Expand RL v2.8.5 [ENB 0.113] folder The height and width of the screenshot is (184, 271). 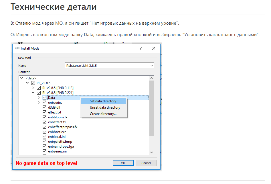(x=33, y=88)
